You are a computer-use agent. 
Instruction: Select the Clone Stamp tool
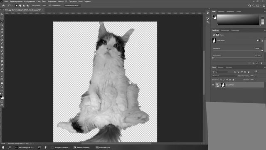[2, 47]
